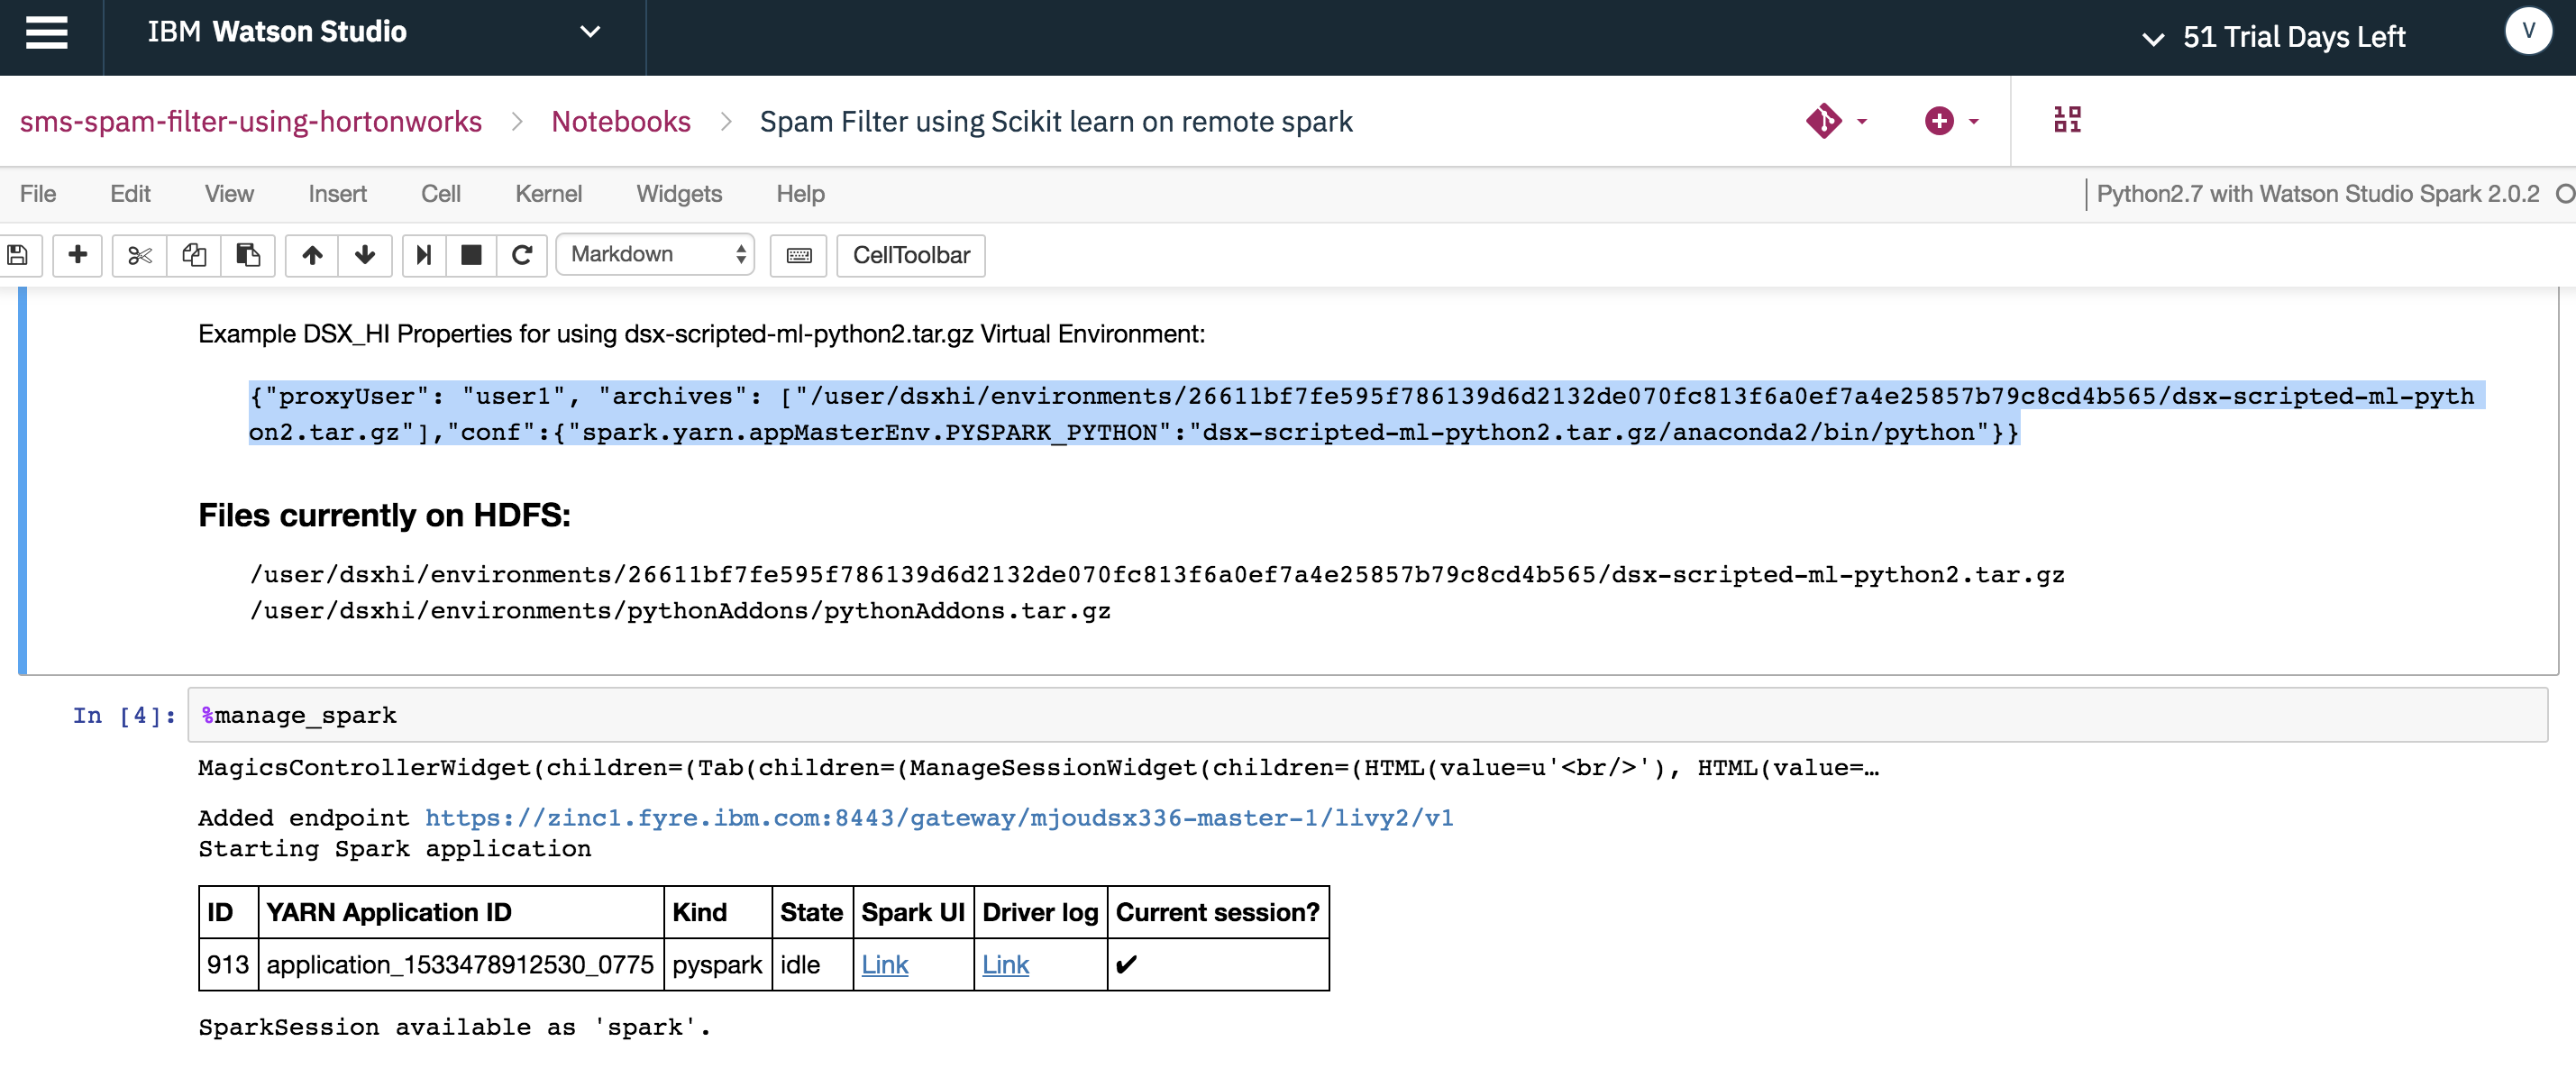Expand the trial days left chevron
This screenshot has height=1078, width=2576.
point(2153,39)
